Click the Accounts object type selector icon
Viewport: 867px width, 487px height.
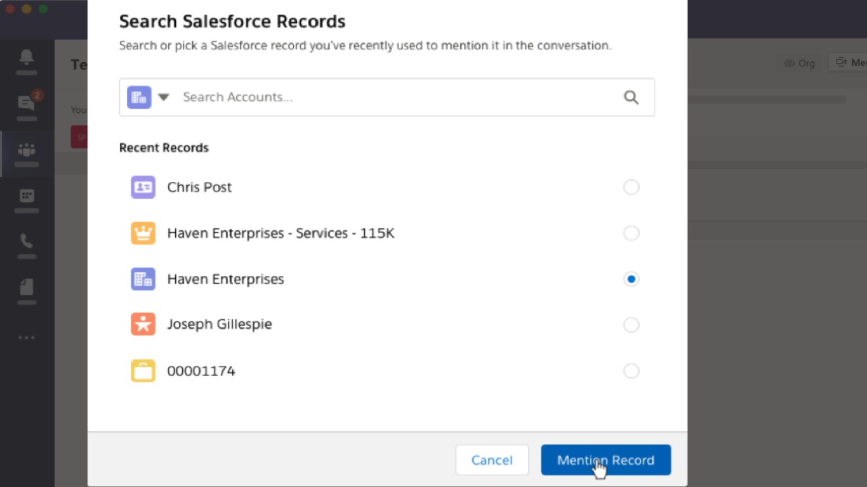click(139, 97)
